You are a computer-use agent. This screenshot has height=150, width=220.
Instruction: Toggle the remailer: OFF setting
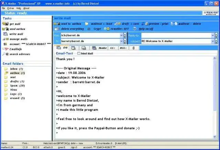click(116, 29)
